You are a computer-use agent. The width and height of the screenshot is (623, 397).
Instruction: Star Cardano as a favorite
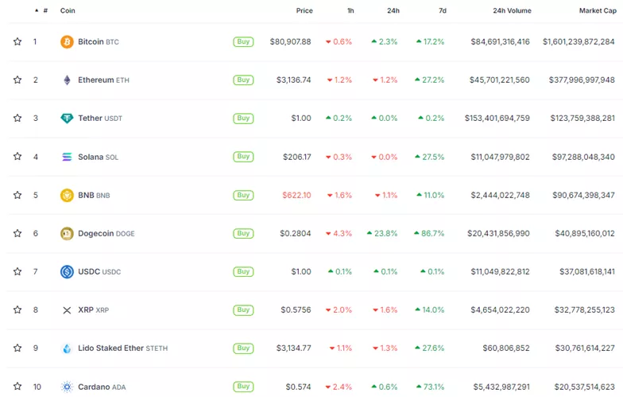(x=17, y=387)
